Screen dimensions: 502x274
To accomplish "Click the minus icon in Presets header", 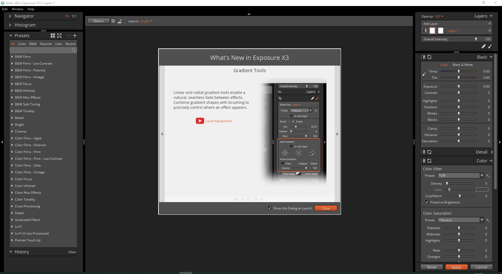I will coord(69,36).
